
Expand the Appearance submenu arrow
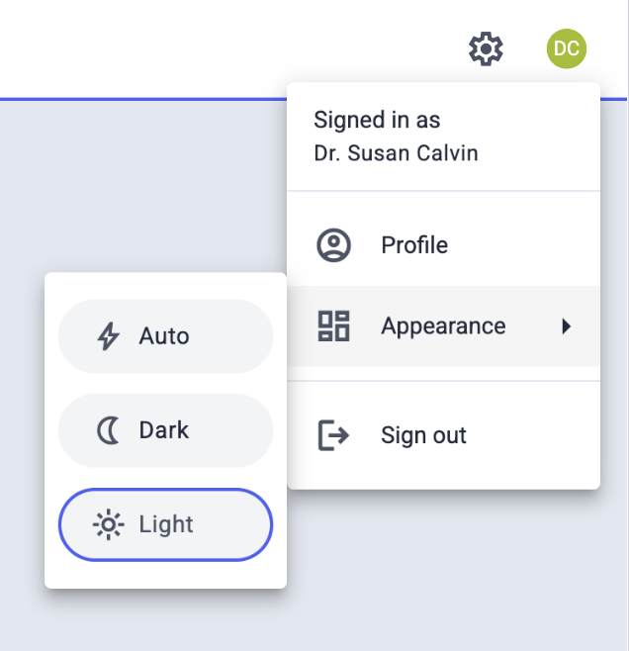567,325
